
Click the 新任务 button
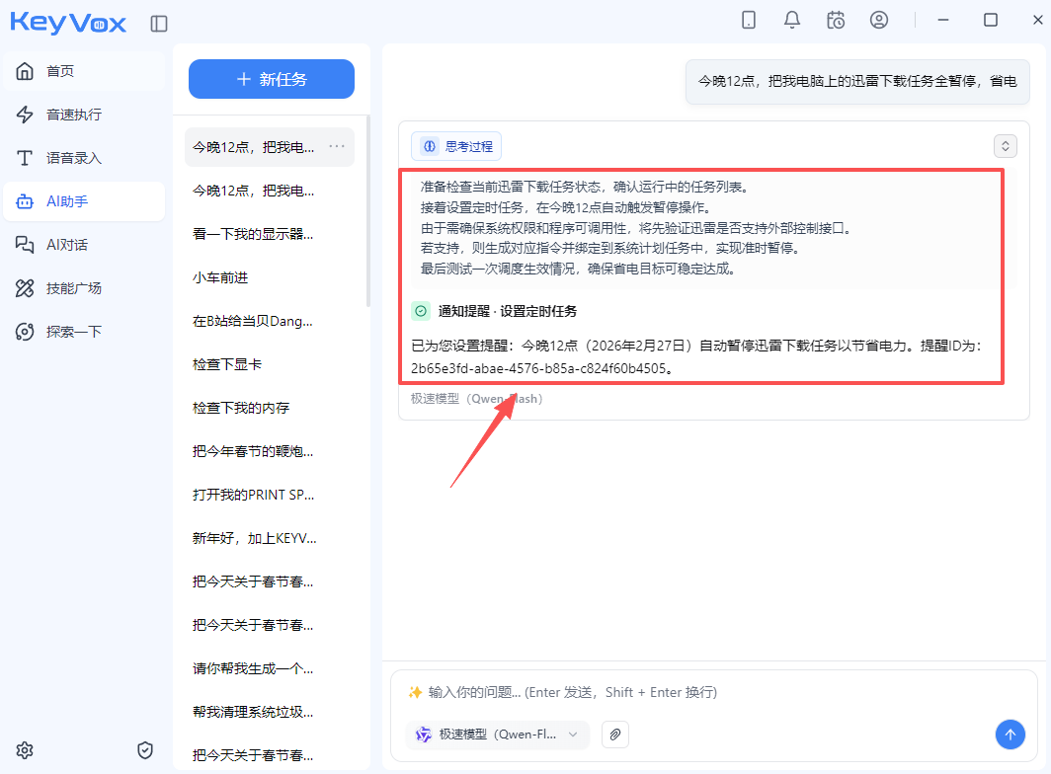coord(272,79)
